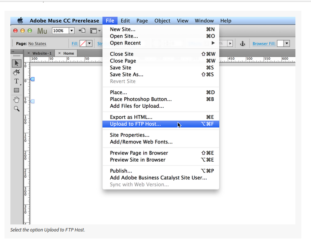Open the Apple menu
Image resolution: width=311 pixels, height=243 pixels.
point(20,20)
